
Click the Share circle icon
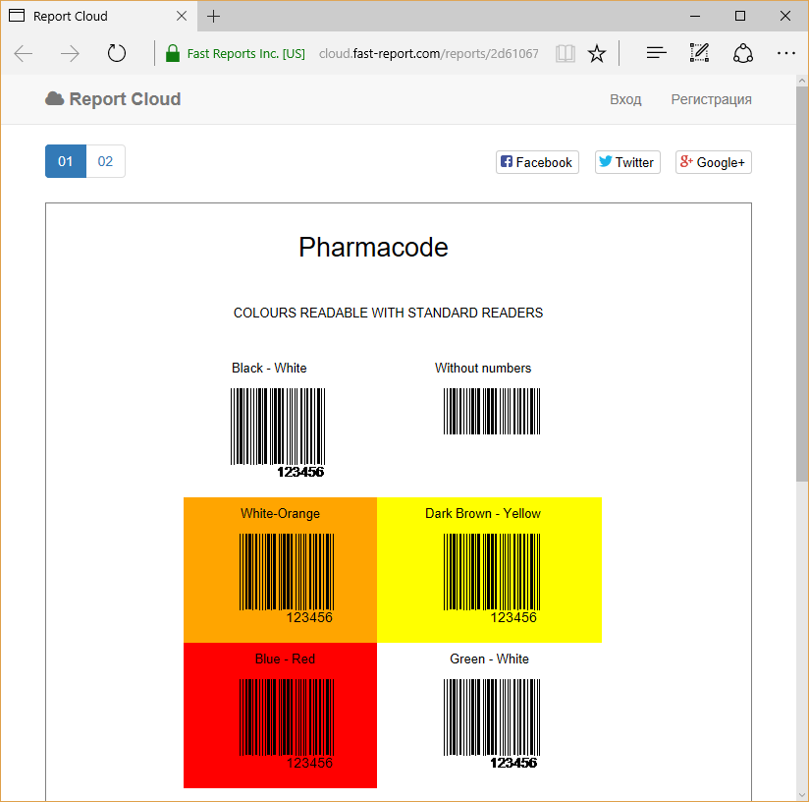click(x=743, y=53)
